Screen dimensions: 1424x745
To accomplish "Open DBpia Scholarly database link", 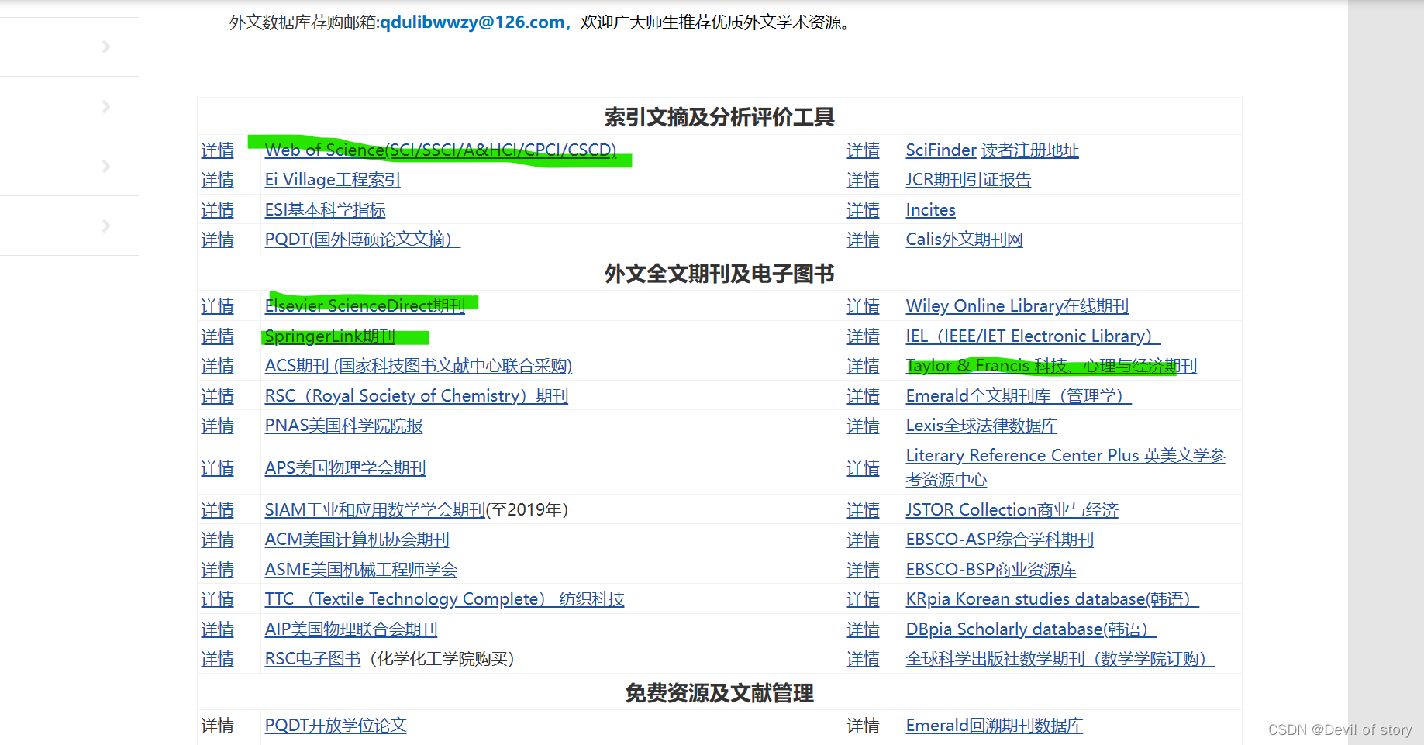I will (x=1031, y=629).
